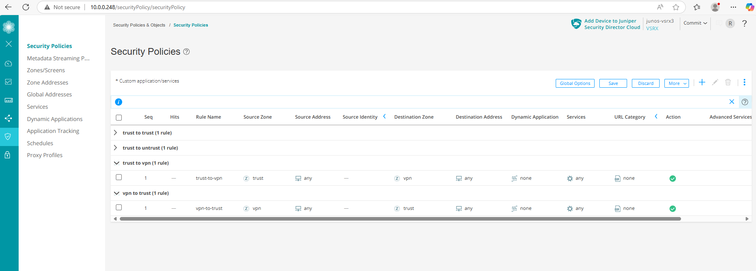Collapse the trust to vpn rule group

click(117, 163)
